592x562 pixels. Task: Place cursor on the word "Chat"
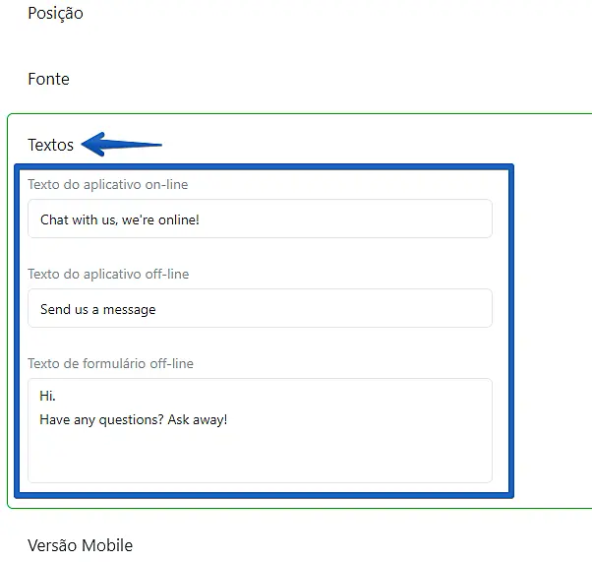[54, 219]
